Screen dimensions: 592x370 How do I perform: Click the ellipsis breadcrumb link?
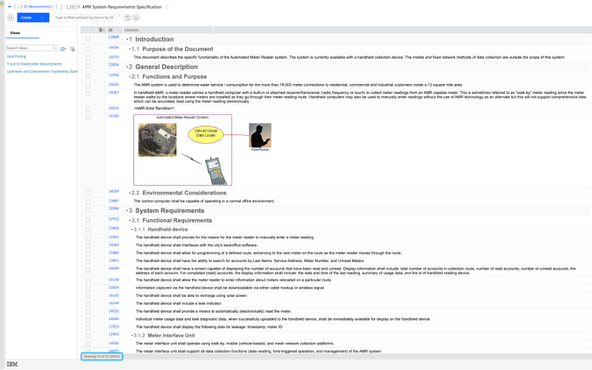coord(18,7)
